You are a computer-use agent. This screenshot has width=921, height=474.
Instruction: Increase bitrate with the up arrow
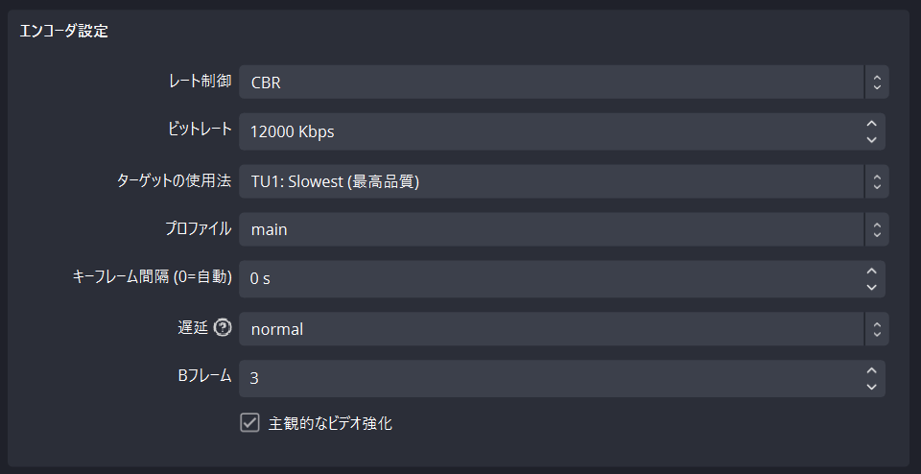[872, 124]
